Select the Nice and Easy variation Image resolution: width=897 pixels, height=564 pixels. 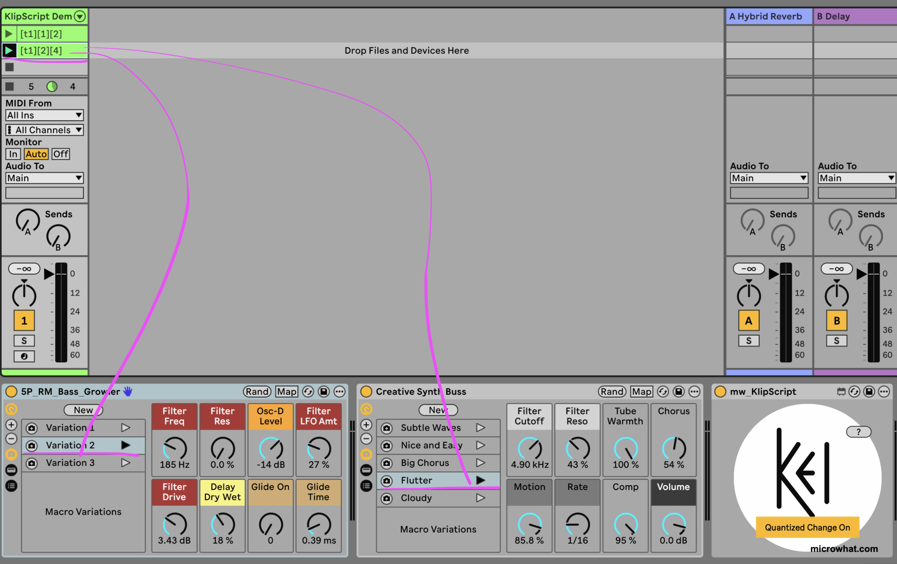(431, 445)
